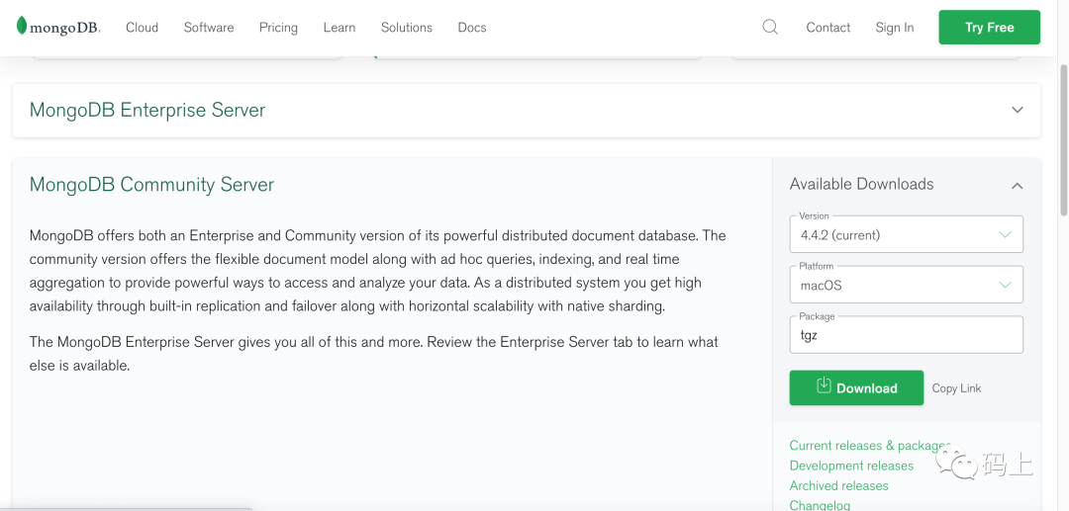The image size is (1069, 511).
Task: Click the Contact link
Action: (x=827, y=28)
